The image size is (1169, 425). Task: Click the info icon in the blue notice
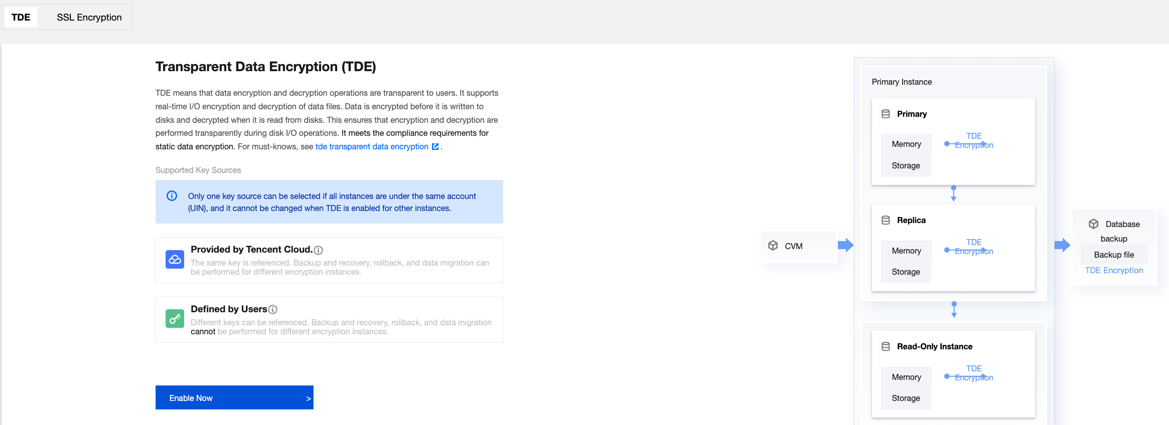coord(172,196)
